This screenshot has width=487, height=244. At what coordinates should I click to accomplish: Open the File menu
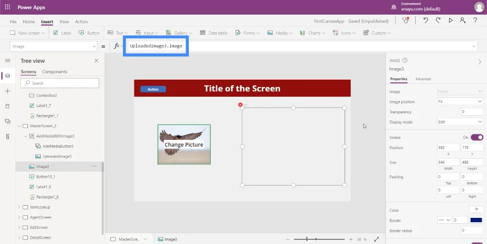[x=13, y=21]
